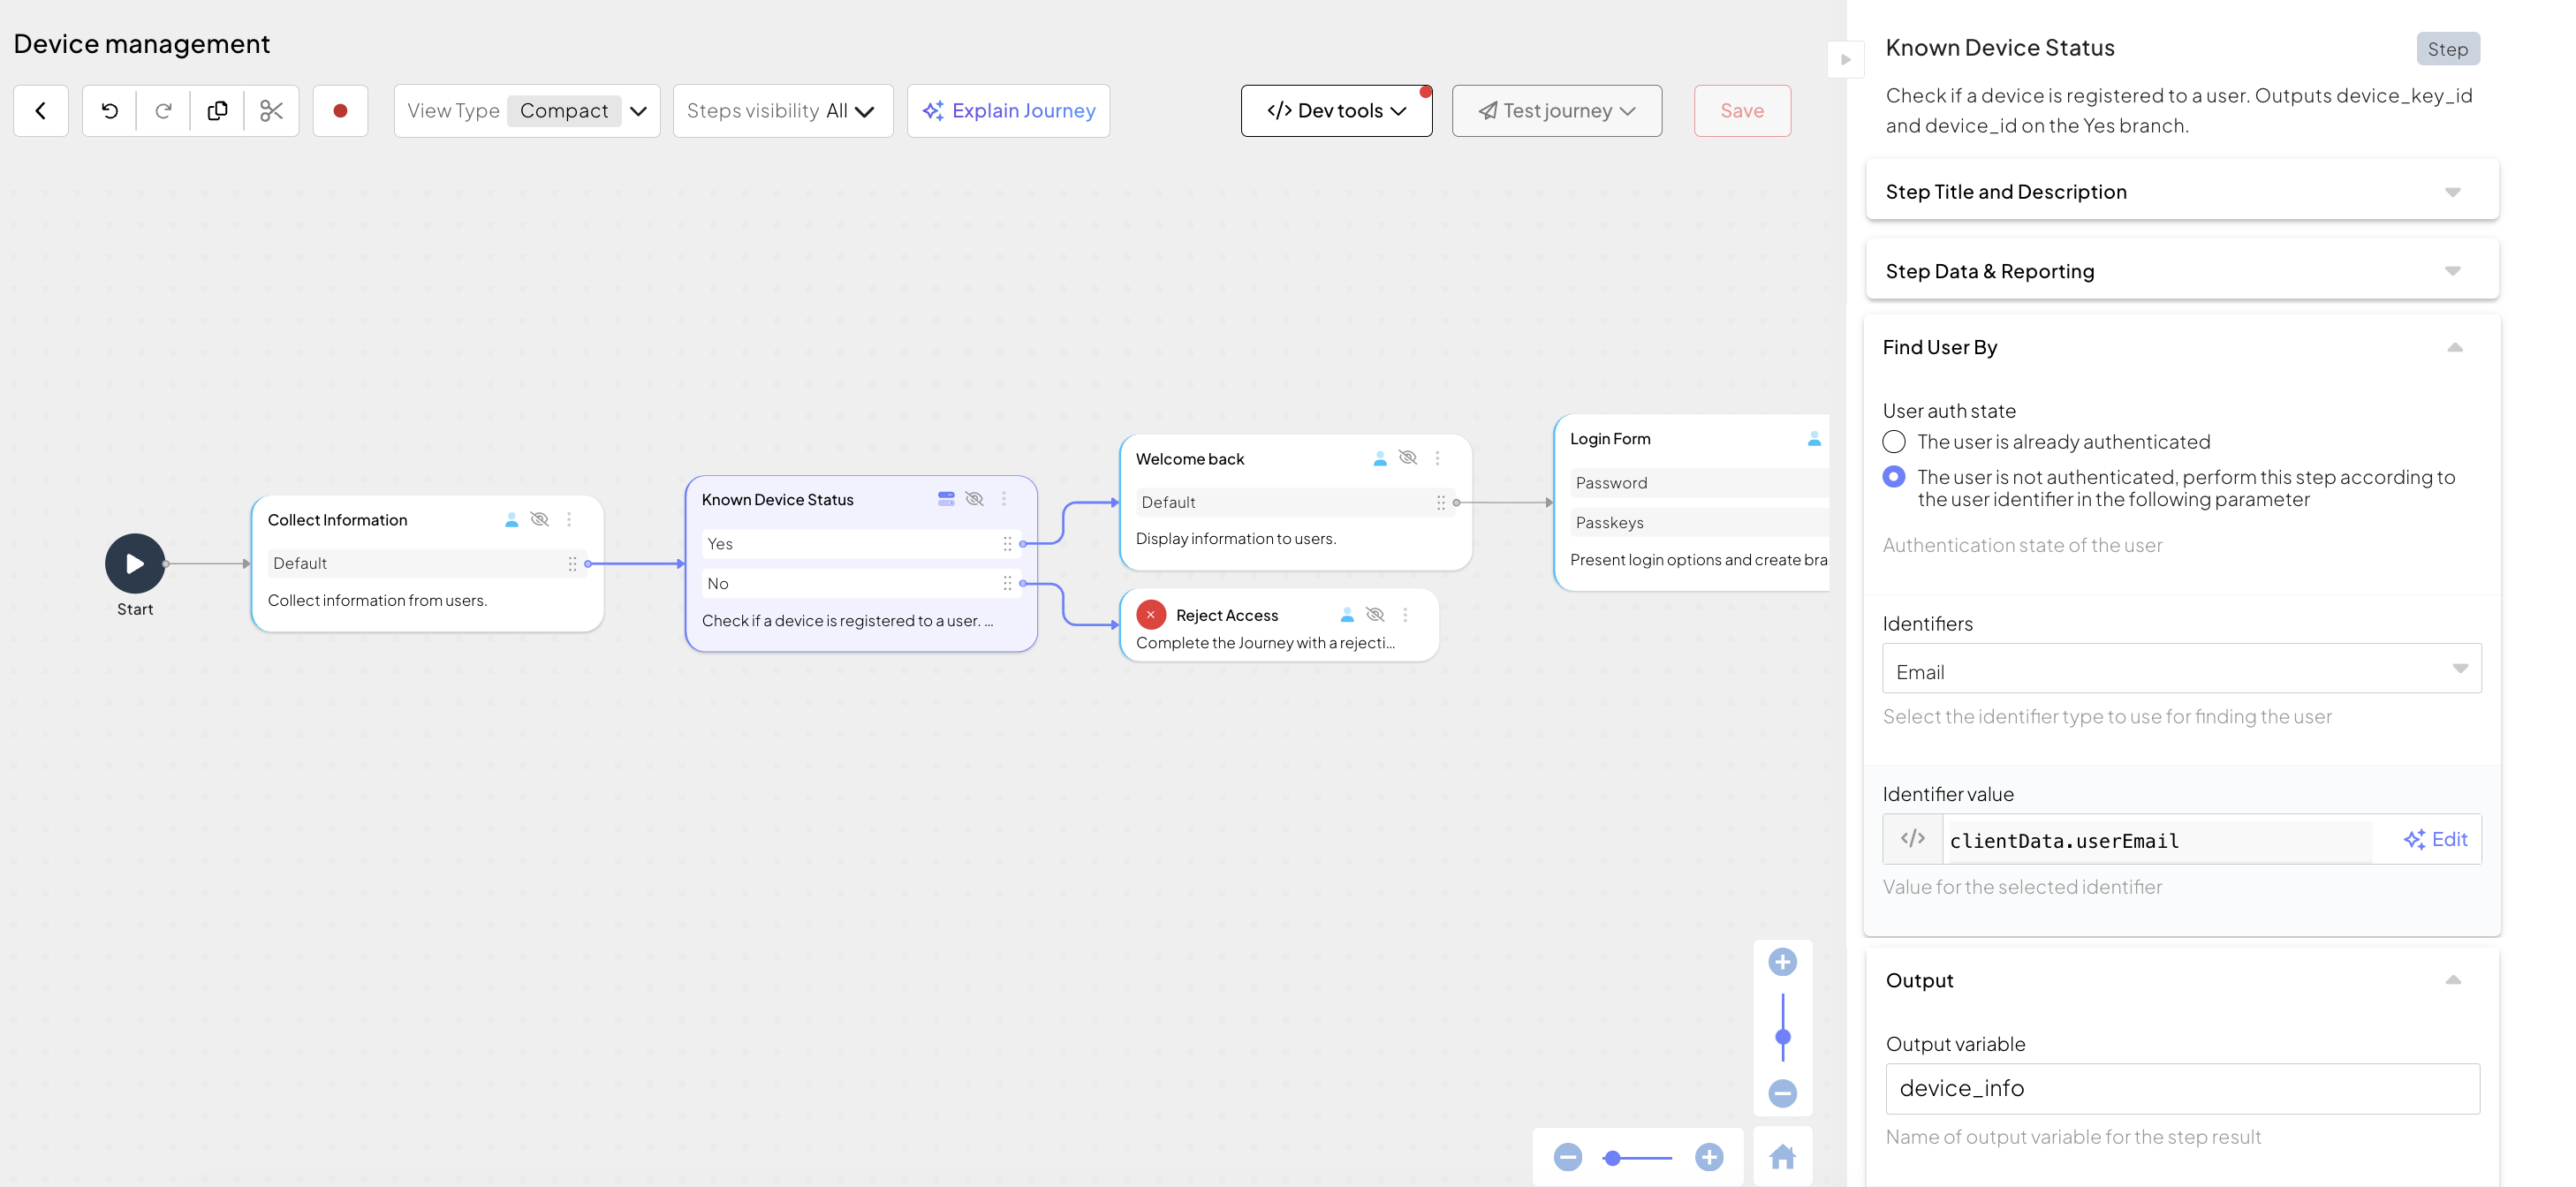Viewport: 2576px width, 1187px height.
Task: Click Step badge in panel header
Action: pos(2448,48)
